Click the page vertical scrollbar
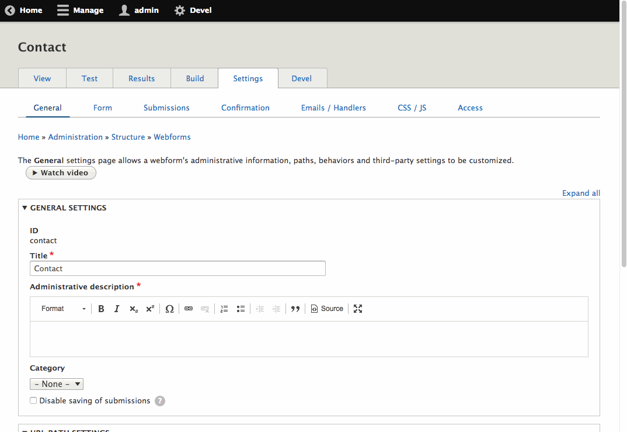 pos(623,134)
